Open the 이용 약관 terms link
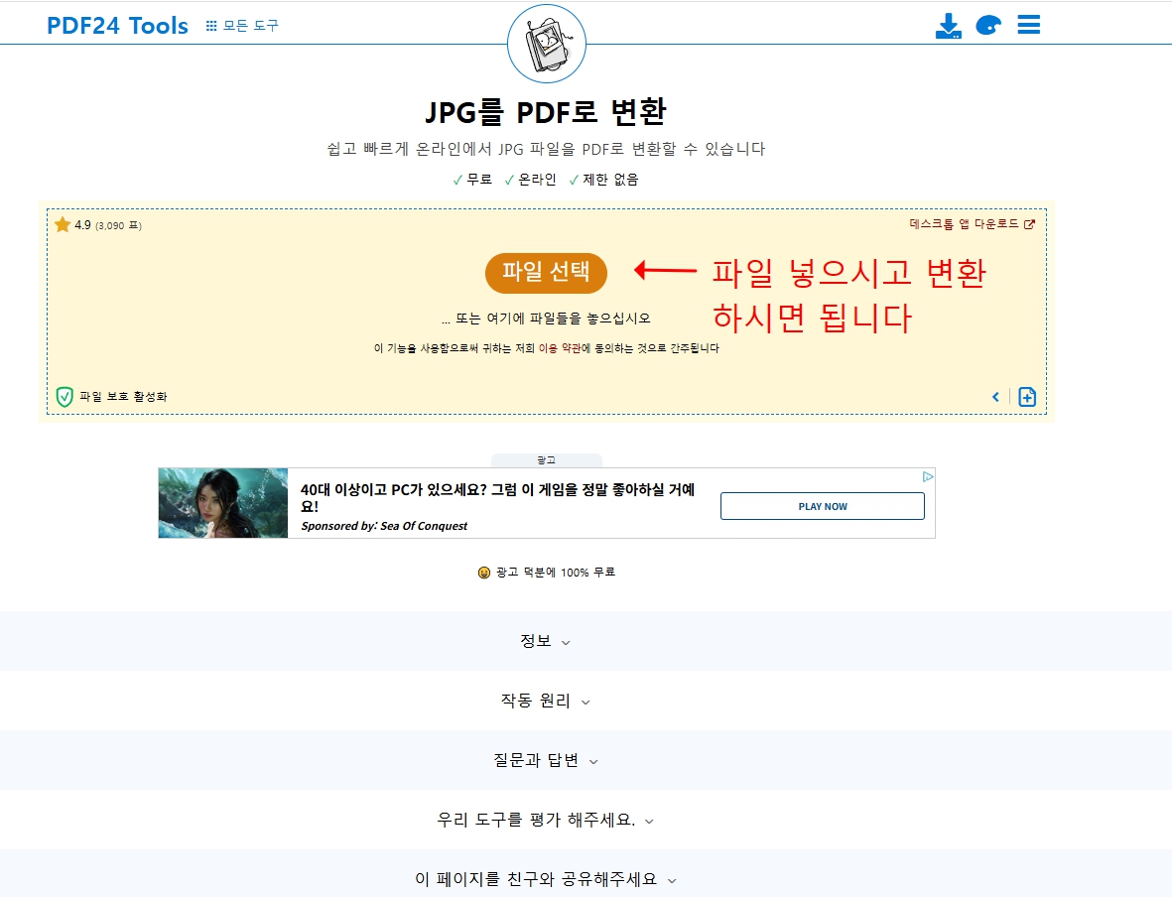This screenshot has width=1172, height=897. coord(559,348)
